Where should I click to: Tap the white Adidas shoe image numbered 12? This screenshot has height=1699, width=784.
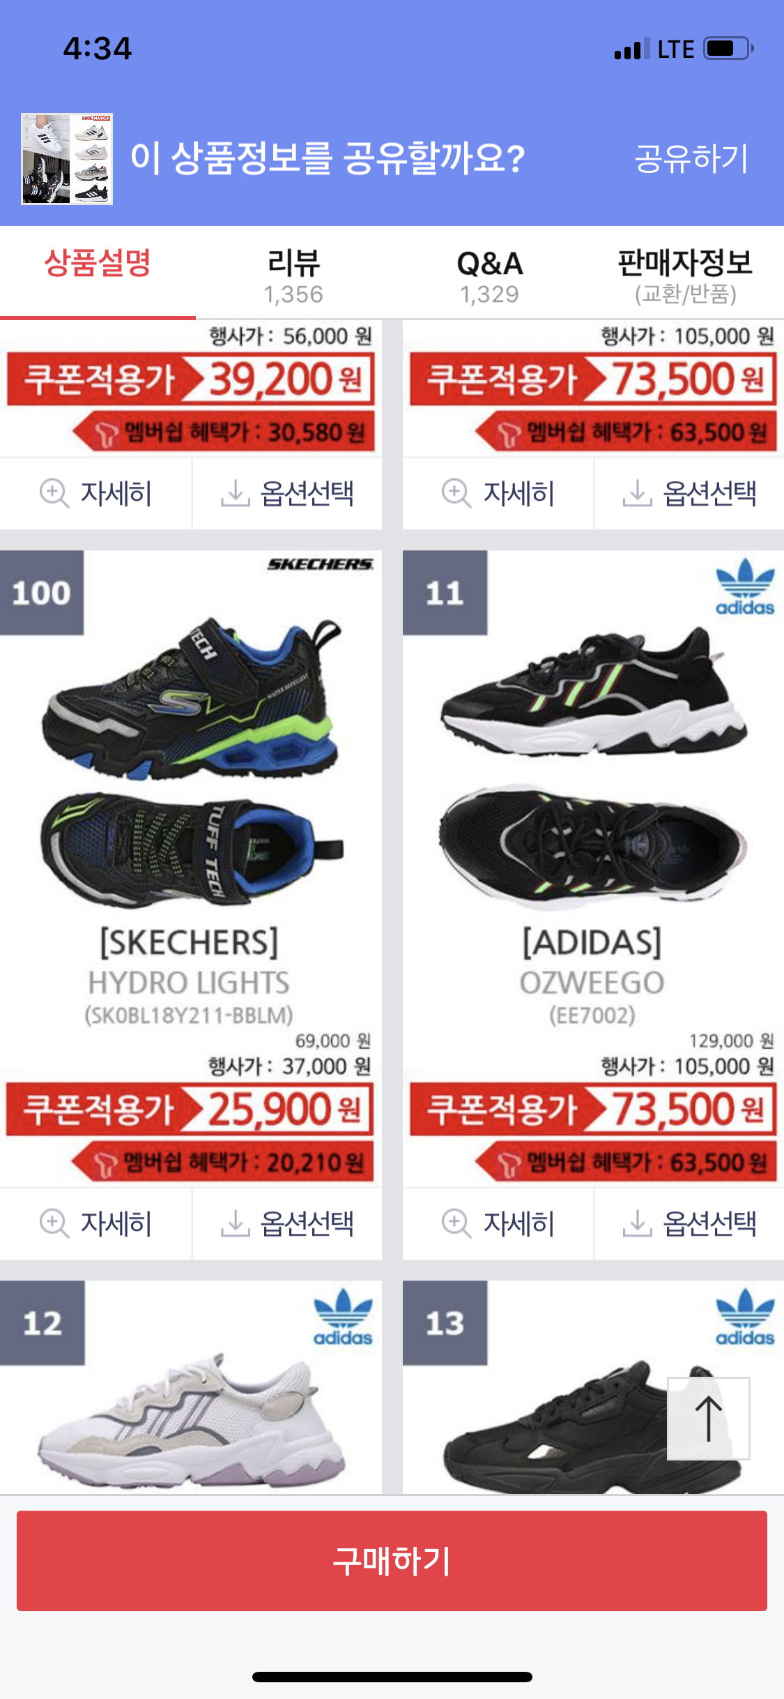click(x=191, y=1418)
